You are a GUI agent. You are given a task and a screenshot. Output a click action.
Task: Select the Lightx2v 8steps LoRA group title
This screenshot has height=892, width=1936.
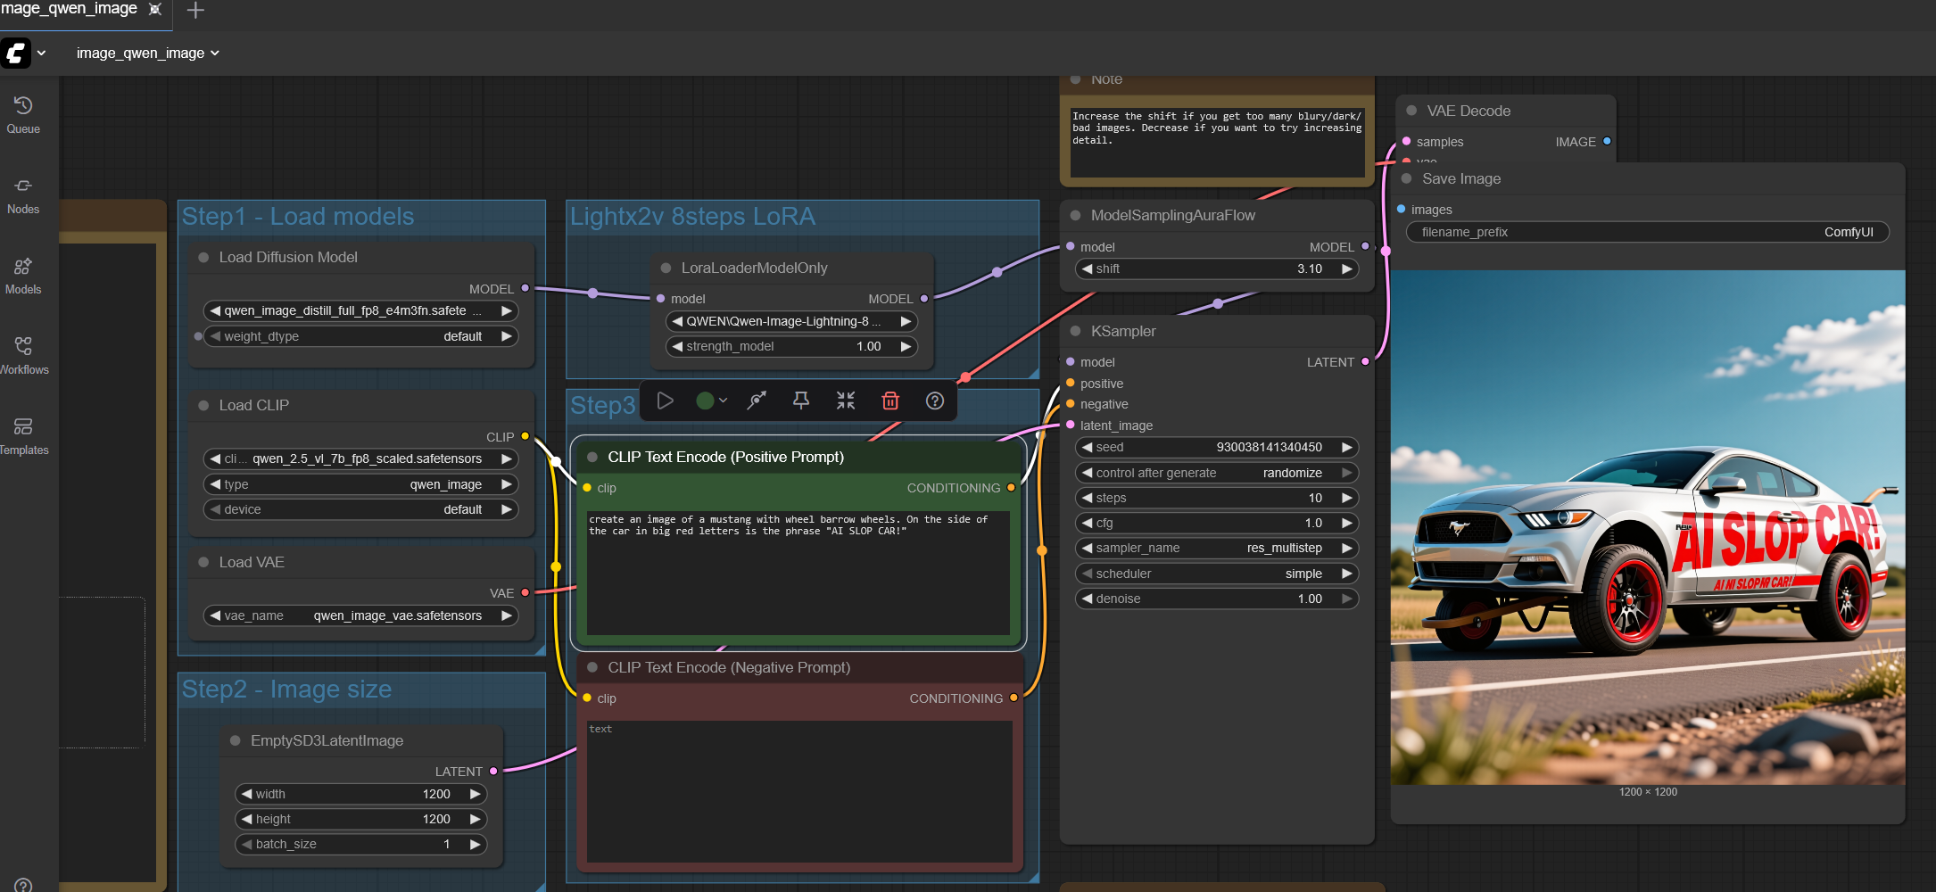[x=692, y=217]
